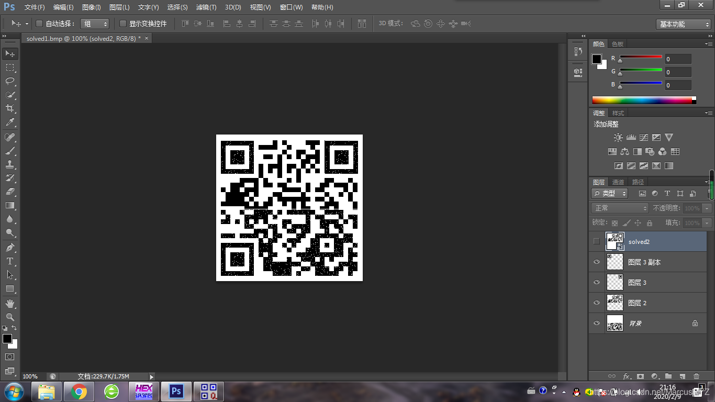The height and width of the screenshot is (402, 715).
Task: Click layer style fx icon
Action: (627, 376)
